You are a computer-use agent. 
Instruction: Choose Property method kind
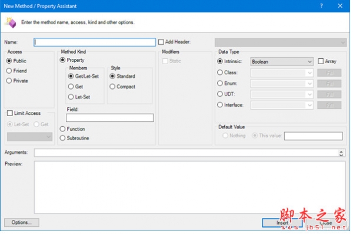pyautogui.click(x=62, y=60)
